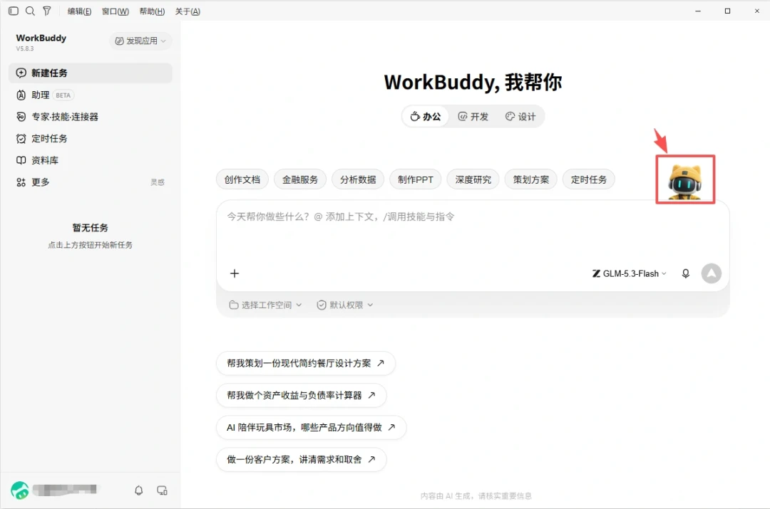Click the microphone voice input icon

(x=686, y=273)
